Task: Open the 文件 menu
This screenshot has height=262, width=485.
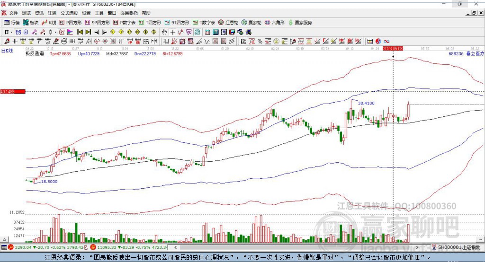Action: pos(13,13)
